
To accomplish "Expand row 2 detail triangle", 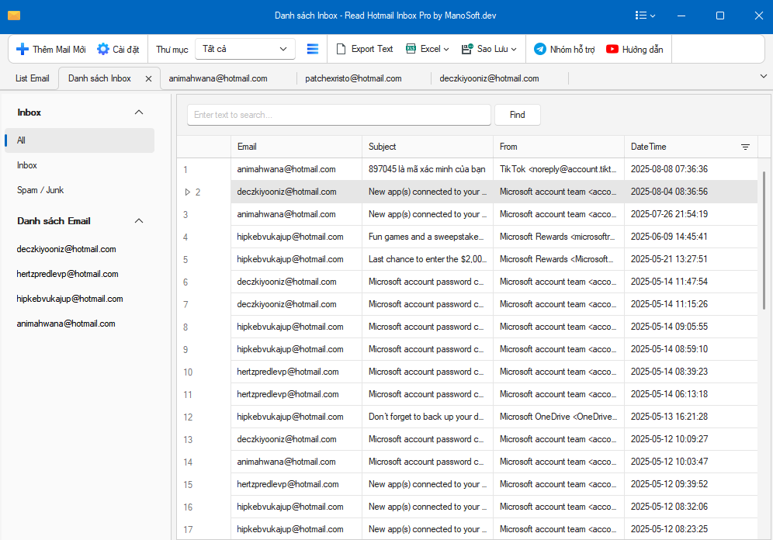I will tap(187, 192).
